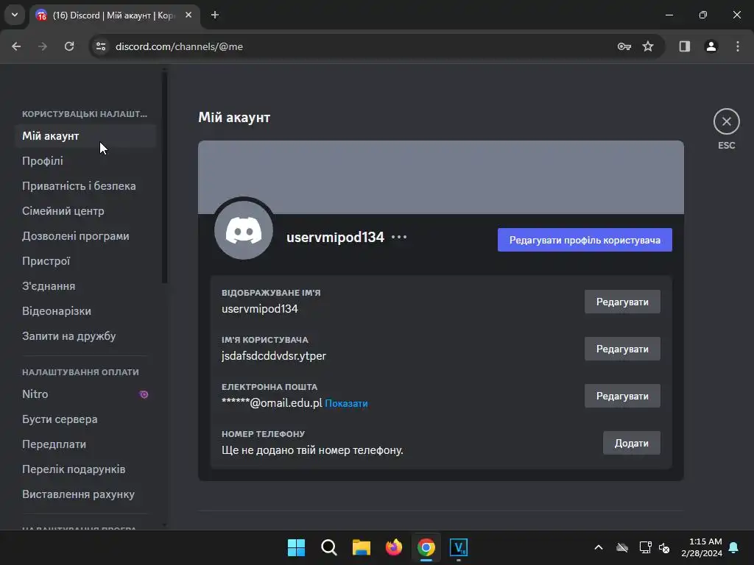Go back using the browser back arrow
The width and height of the screenshot is (754, 565).
click(x=16, y=46)
